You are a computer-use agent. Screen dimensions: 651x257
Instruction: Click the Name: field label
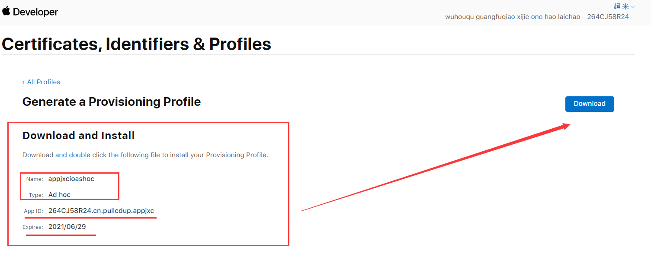[35, 179]
